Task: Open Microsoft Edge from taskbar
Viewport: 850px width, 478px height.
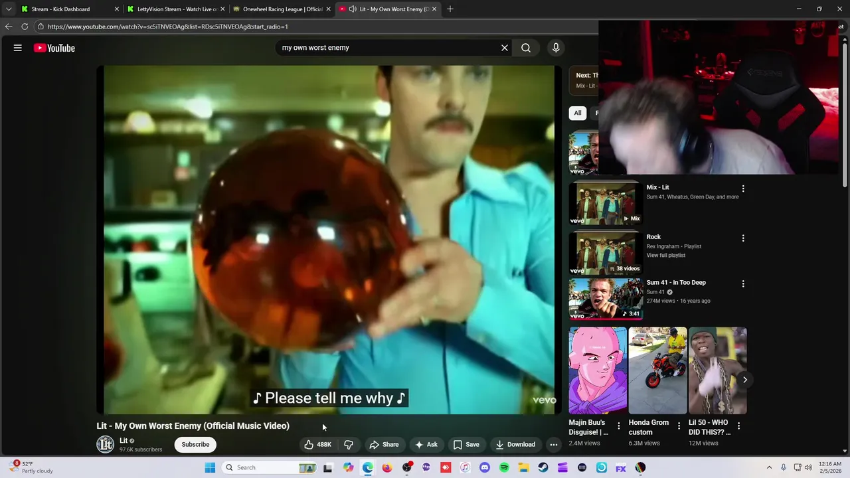Action: coord(368,467)
